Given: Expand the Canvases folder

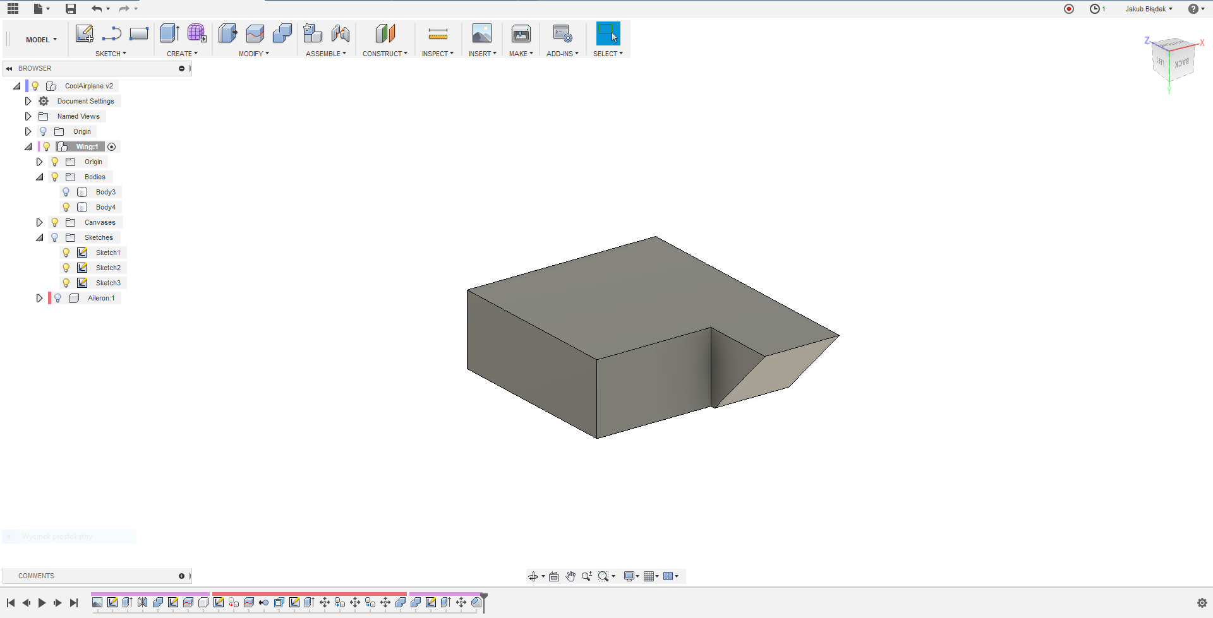Looking at the screenshot, I should click(39, 222).
